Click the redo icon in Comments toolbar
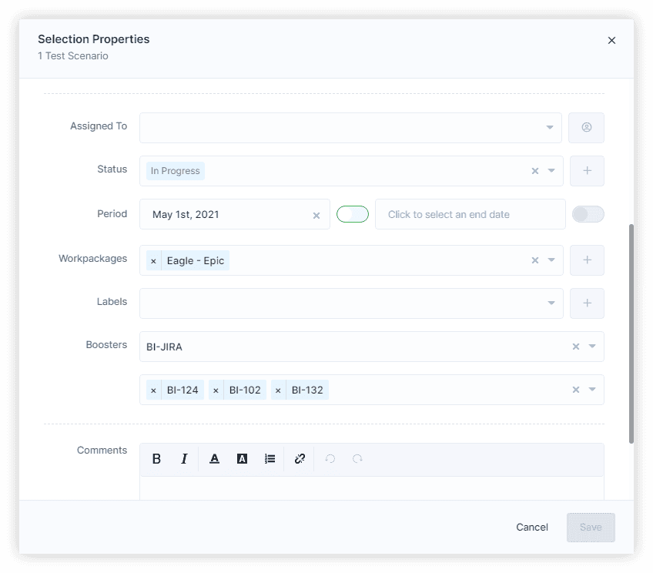The image size is (653, 573). [x=357, y=459]
